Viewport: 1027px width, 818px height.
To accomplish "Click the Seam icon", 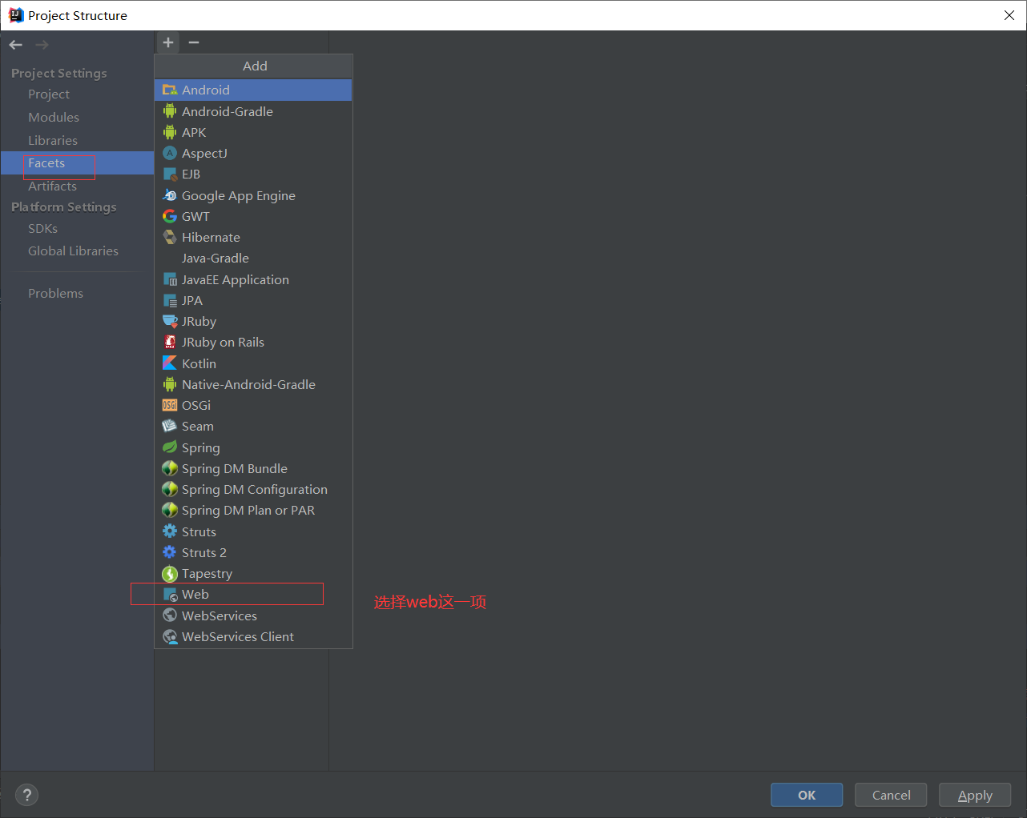I will click(x=170, y=426).
